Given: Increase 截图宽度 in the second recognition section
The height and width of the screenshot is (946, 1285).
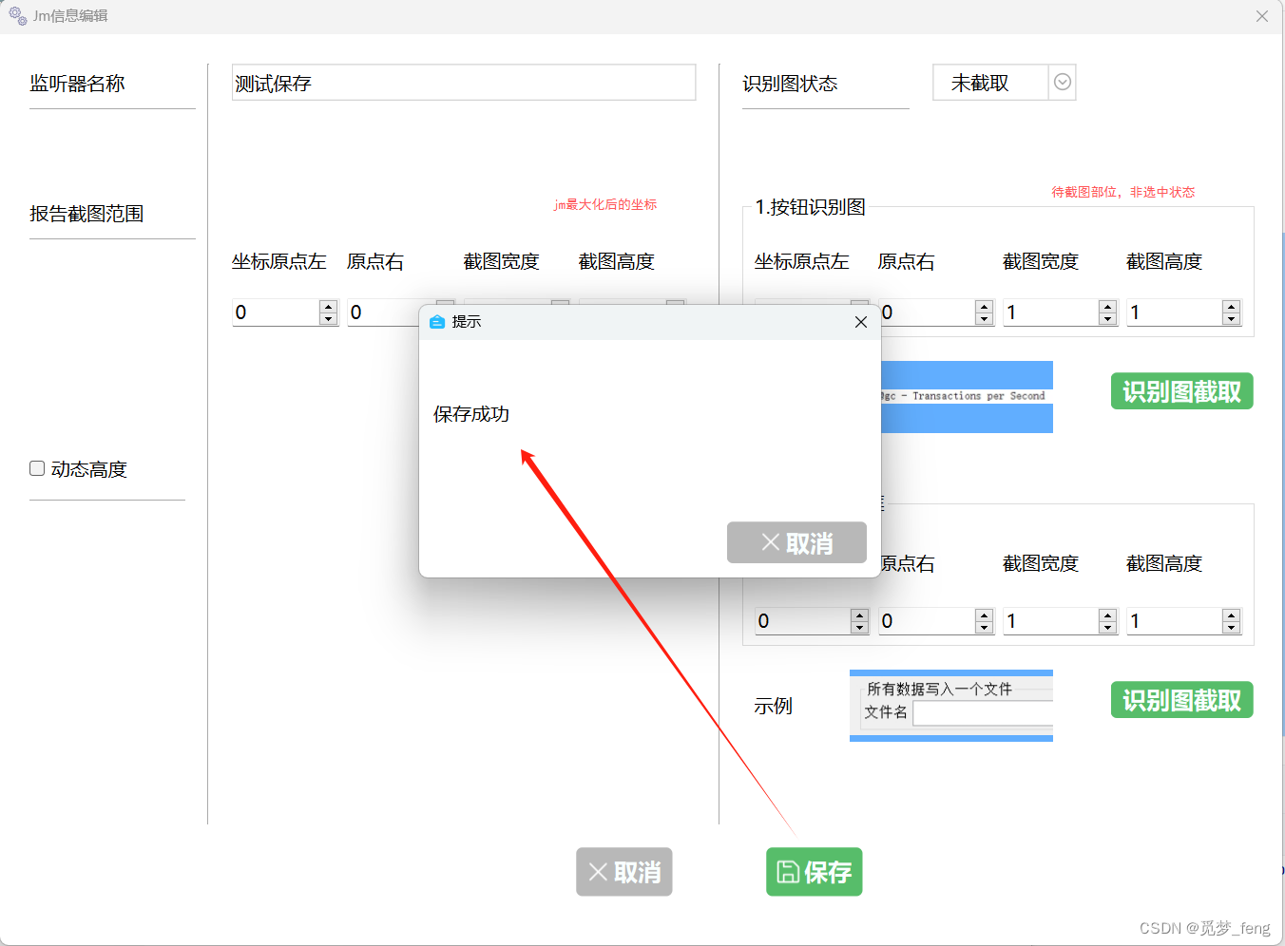Looking at the screenshot, I should pyautogui.click(x=1108, y=615).
